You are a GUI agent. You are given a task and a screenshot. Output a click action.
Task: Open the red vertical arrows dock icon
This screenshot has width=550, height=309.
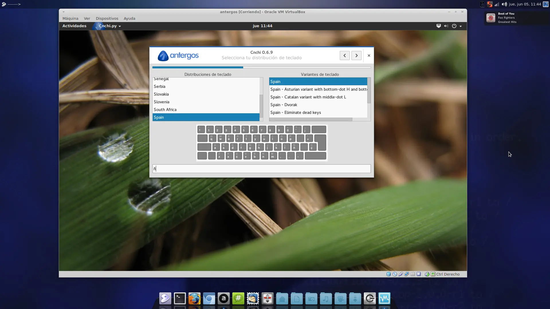(x=268, y=298)
